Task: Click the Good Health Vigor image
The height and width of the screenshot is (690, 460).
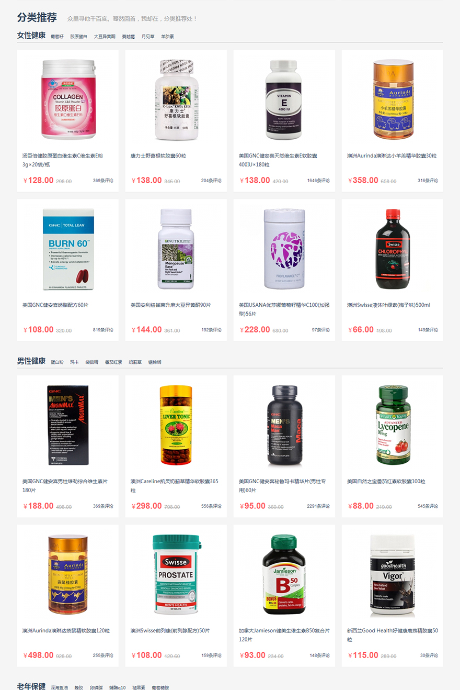Action: [x=393, y=574]
